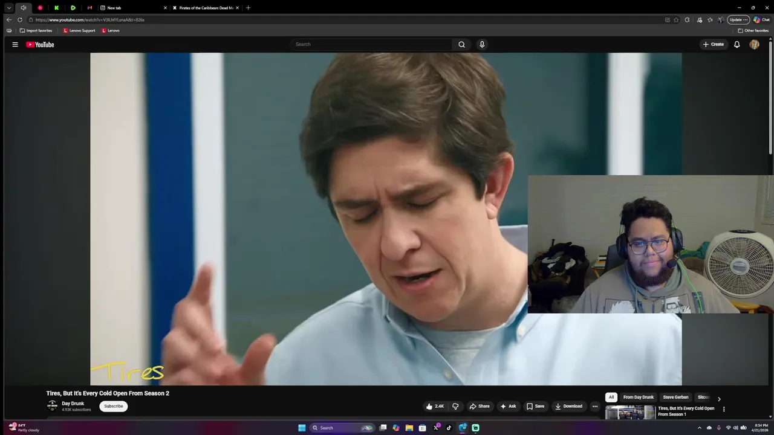Open the YouTube guide hamburger menu

(x=15, y=44)
